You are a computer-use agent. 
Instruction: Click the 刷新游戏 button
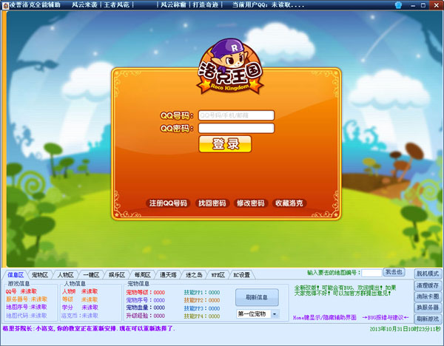pos(428,319)
